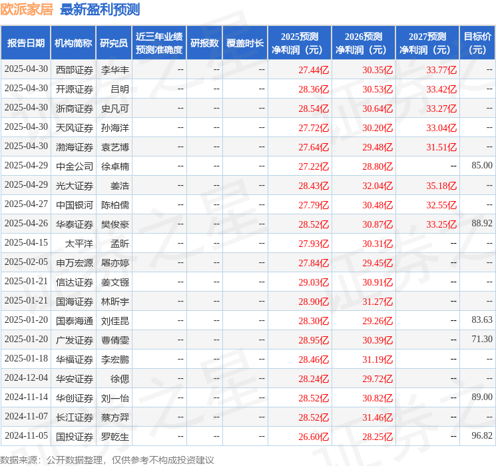Select the 研报数 column header
This screenshot has width=496, height=466.
tap(204, 43)
